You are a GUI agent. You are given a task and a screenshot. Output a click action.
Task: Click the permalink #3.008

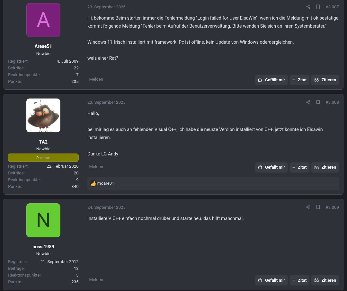tap(332, 102)
